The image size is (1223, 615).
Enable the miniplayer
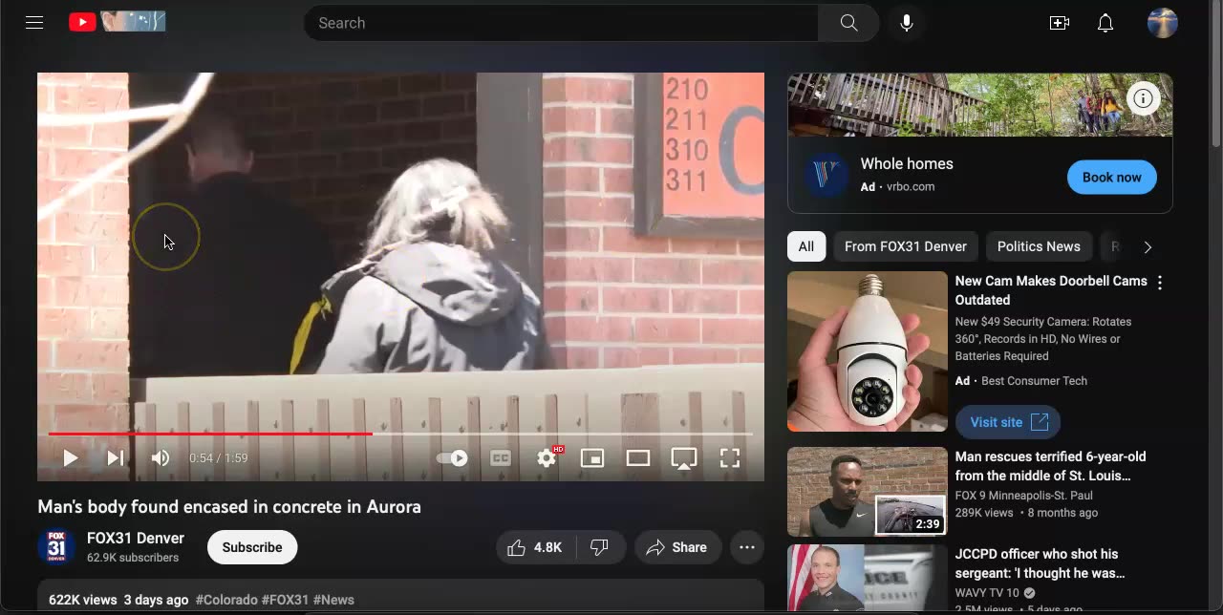click(x=592, y=458)
